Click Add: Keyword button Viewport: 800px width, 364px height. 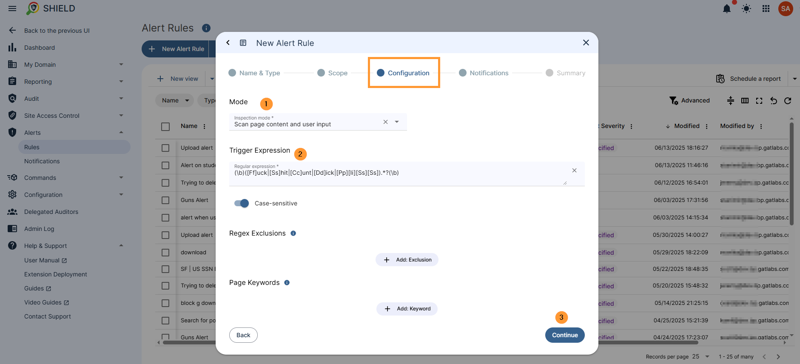(x=407, y=309)
